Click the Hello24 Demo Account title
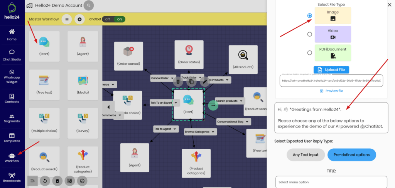395x188 pixels. [x=59, y=5]
